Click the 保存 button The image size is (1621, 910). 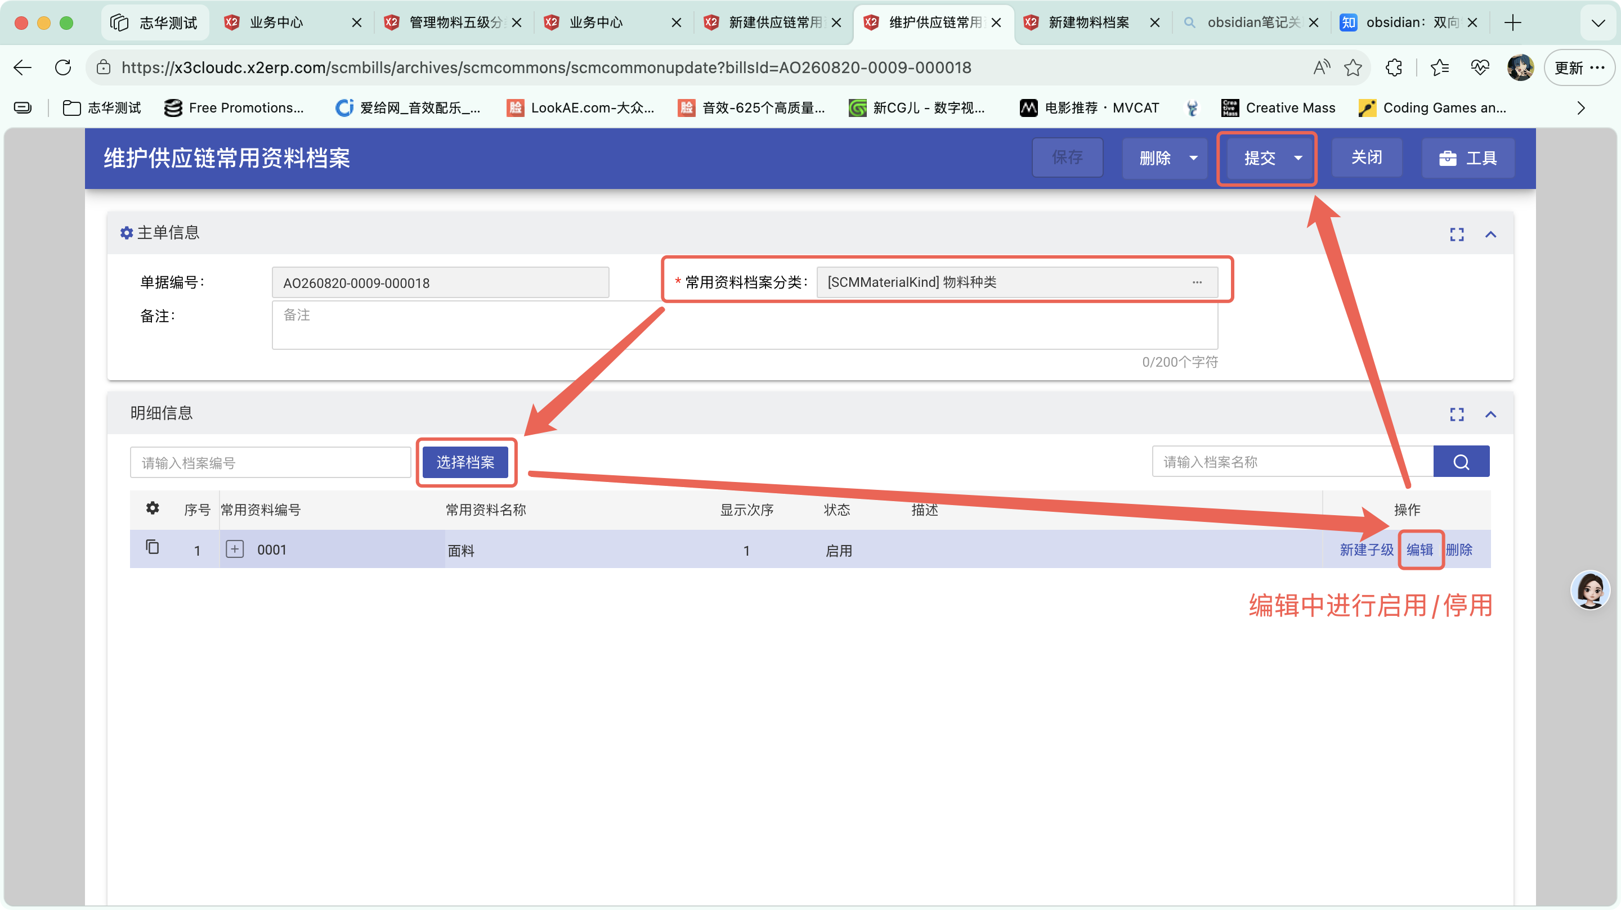coord(1067,158)
